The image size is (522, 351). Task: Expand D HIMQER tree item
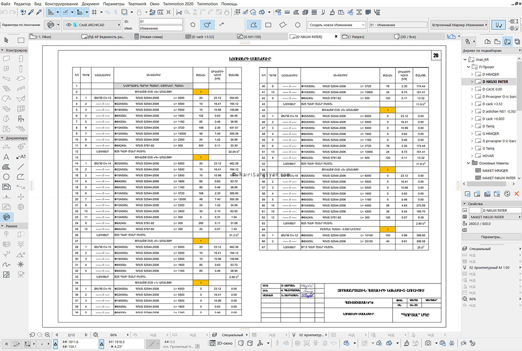pyautogui.click(x=472, y=74)
